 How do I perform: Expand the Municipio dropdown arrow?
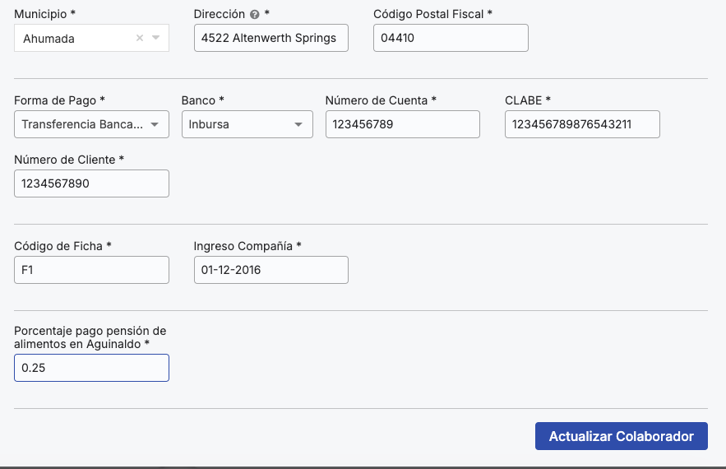pos(156,38)
